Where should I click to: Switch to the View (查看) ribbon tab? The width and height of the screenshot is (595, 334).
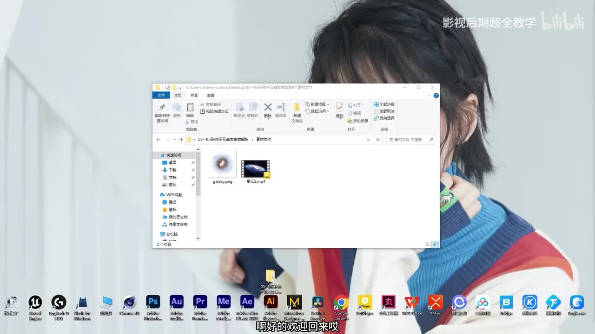(211, 96)
